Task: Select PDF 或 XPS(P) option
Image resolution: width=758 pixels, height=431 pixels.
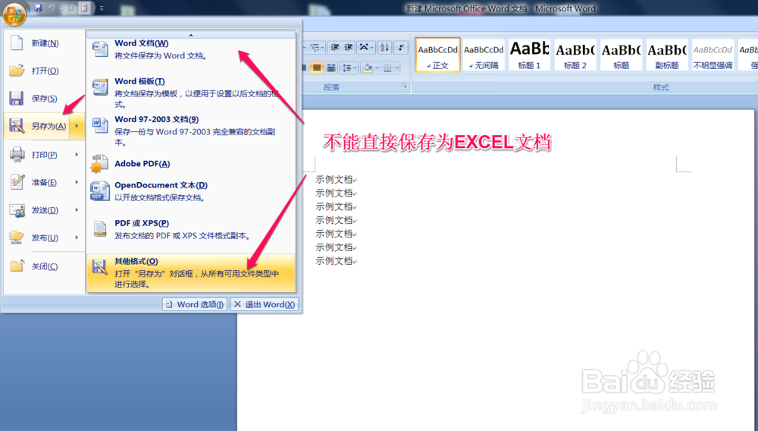Action: tap(191, 229)
